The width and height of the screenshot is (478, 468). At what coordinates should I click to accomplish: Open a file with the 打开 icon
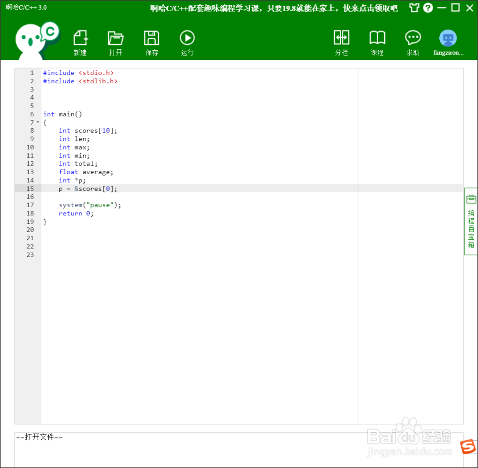click(116, 43)
